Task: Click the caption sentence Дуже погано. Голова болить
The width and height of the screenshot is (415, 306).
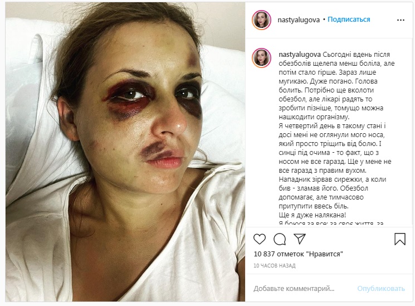Action: (328, 86)
